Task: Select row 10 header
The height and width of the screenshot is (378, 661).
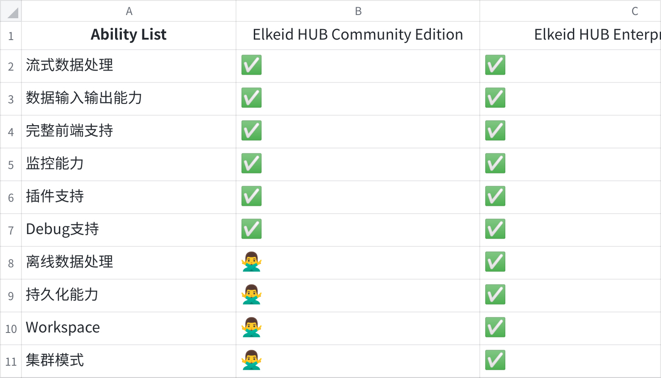Action: (11, 328)
